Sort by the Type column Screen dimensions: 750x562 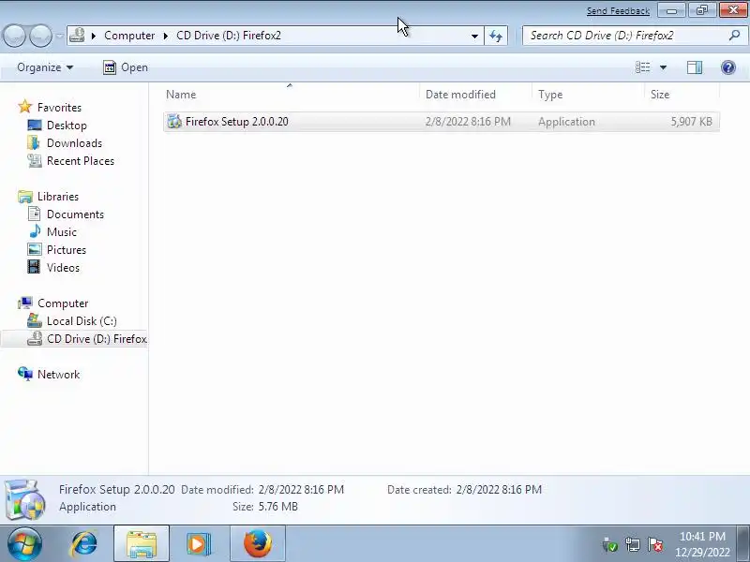589,95
